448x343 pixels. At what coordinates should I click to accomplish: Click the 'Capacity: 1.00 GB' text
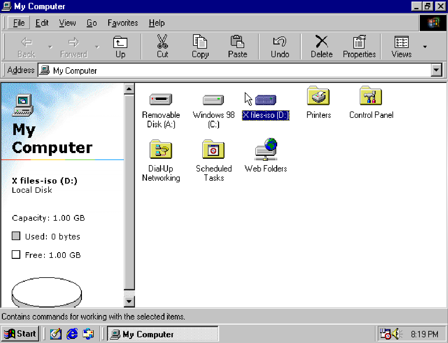(x=48, y=218)
